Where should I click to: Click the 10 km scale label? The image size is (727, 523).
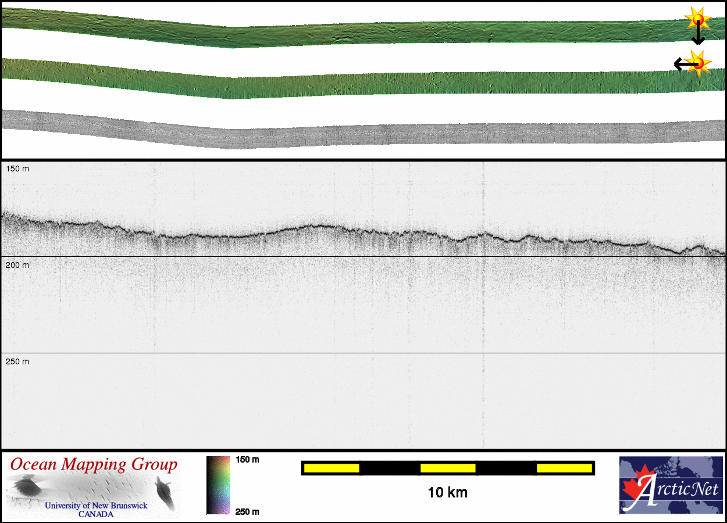[x=447, y=493]
